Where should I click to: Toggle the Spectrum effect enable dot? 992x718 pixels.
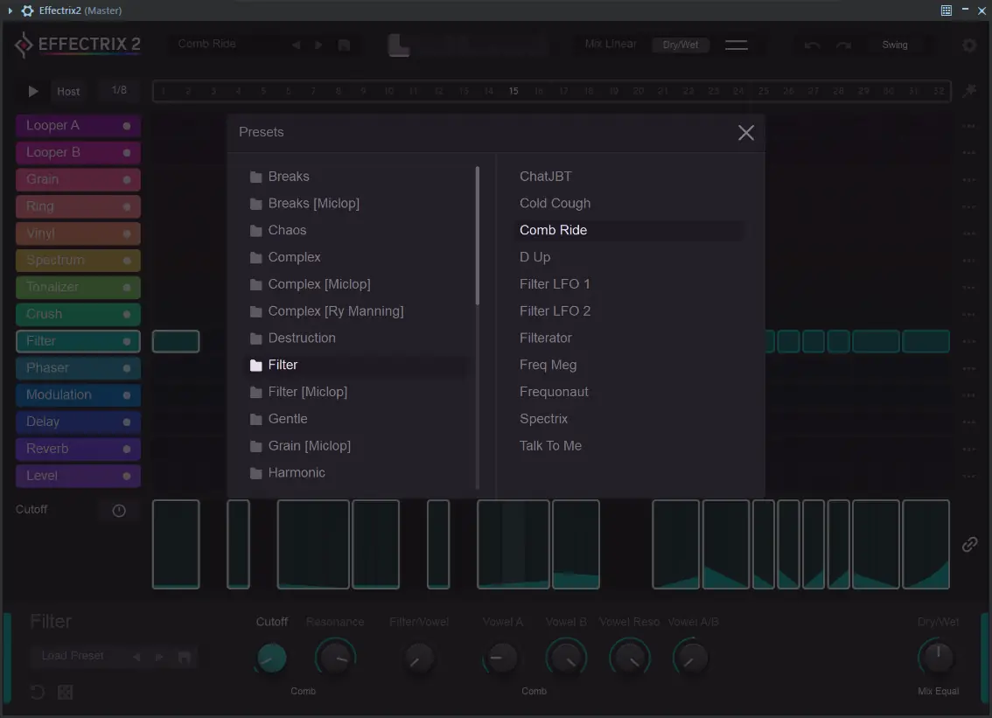(x=127, y=261)
